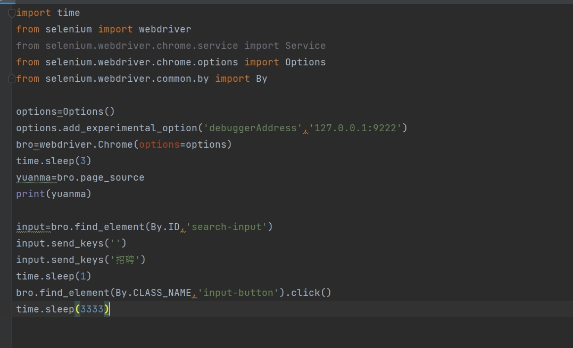The height and width of the screenshot is (348, 573).
Task: Click '.click()' at the end of the line
Action: click(309, 293)
